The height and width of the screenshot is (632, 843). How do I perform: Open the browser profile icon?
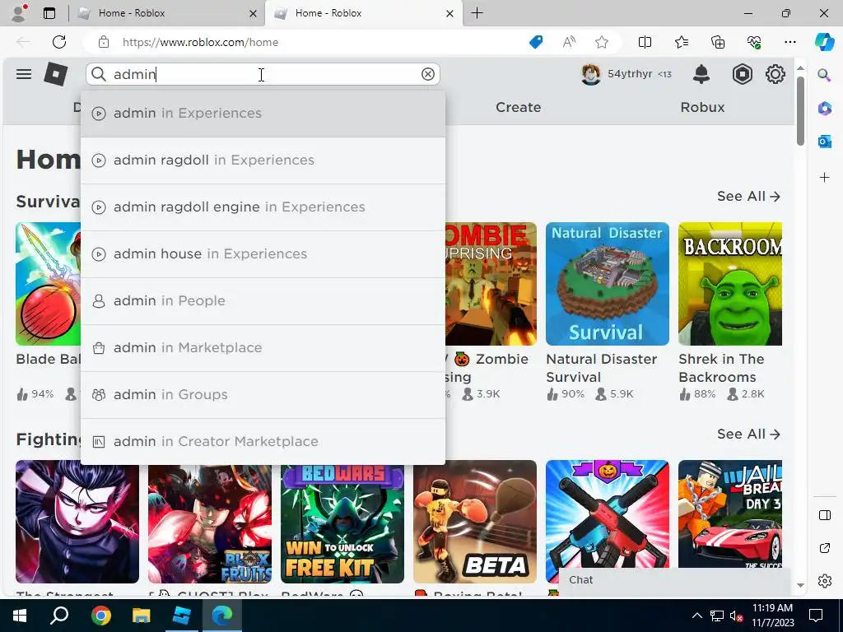pos(19,13)
